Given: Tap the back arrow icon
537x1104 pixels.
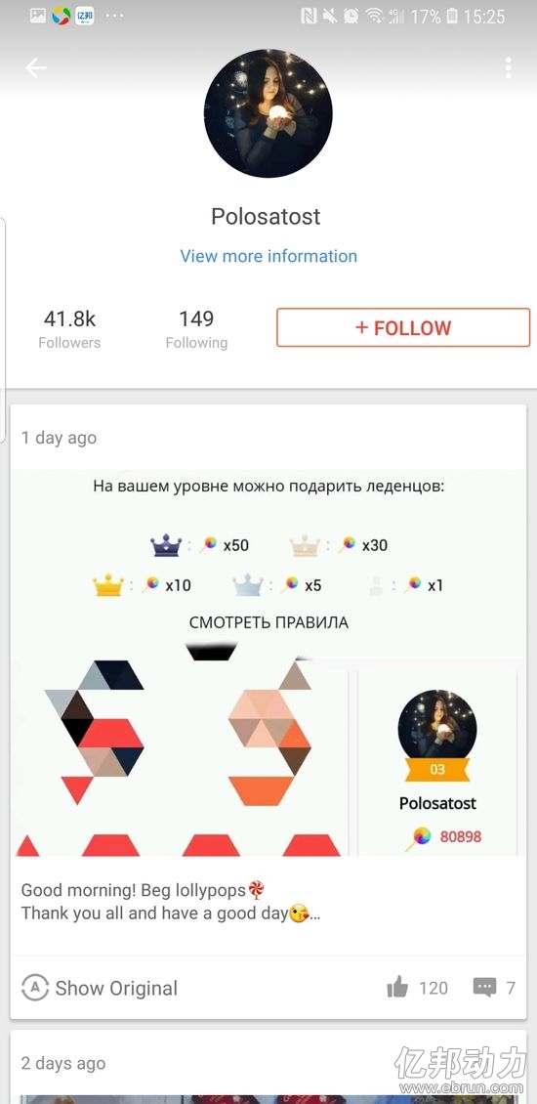Looking at the screenshot, I should pos(36,67).
